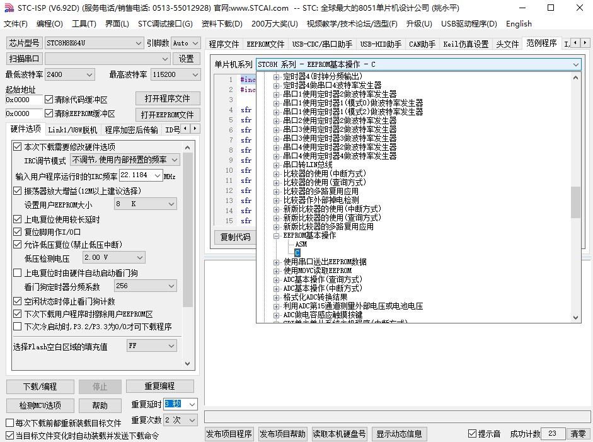
Task: Open the IRC调节模式 dropdown
Action: (x=175, y=160)
